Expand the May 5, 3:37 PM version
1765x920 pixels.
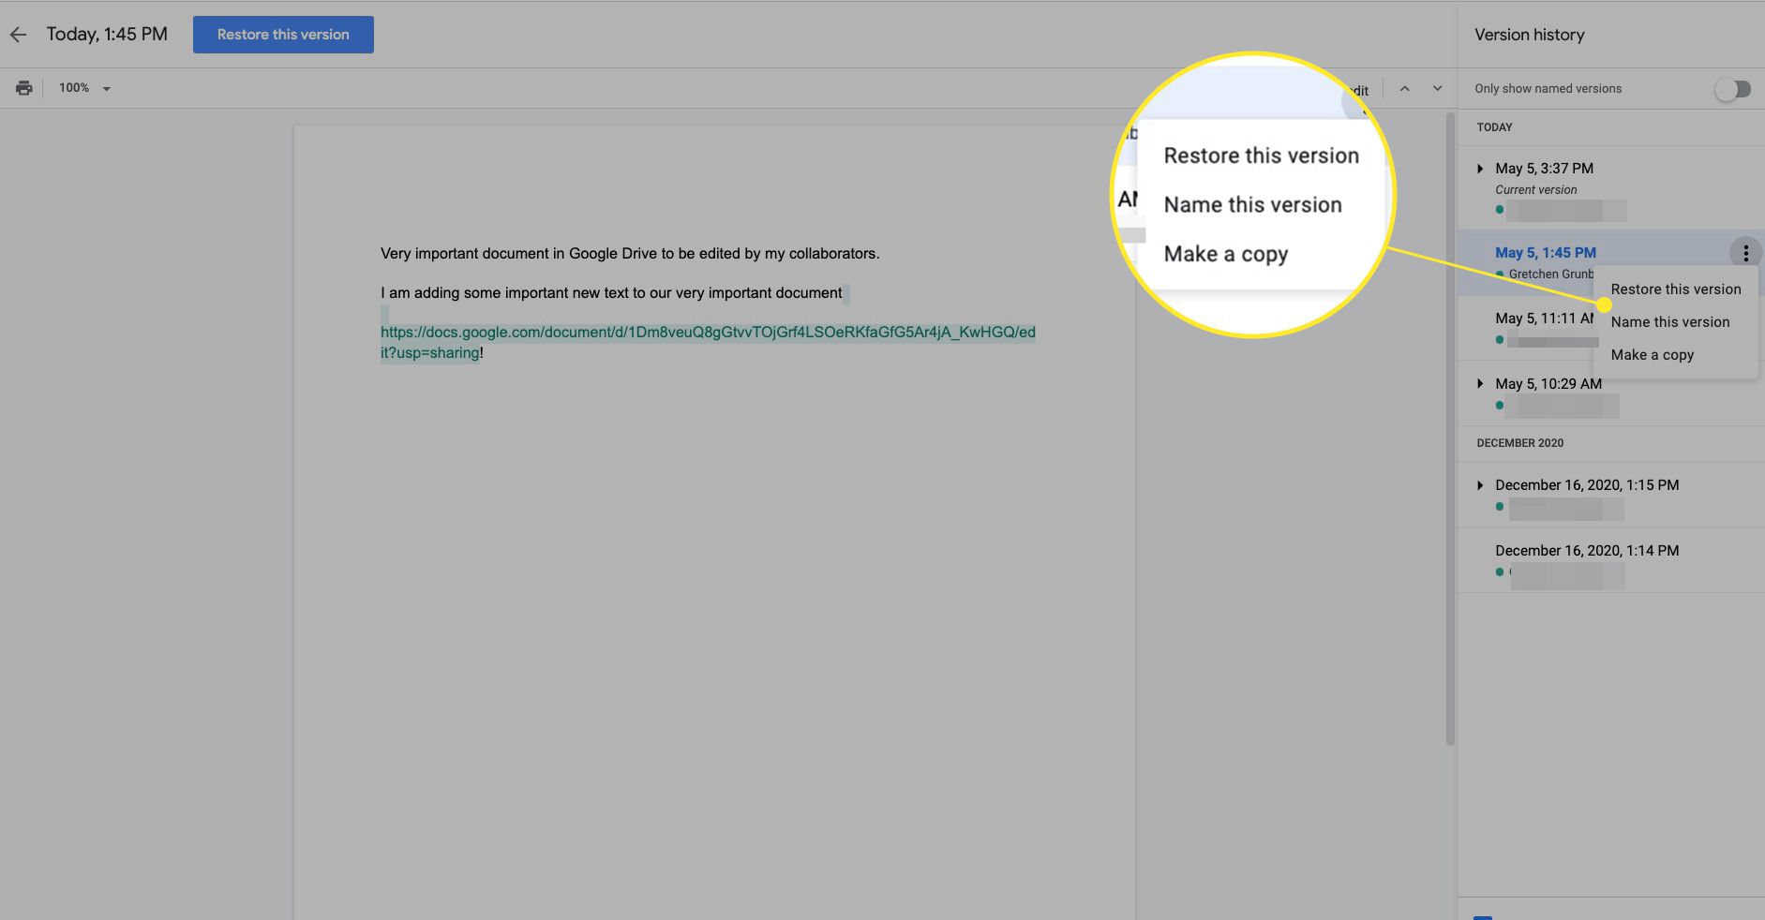click(1480, 169)
